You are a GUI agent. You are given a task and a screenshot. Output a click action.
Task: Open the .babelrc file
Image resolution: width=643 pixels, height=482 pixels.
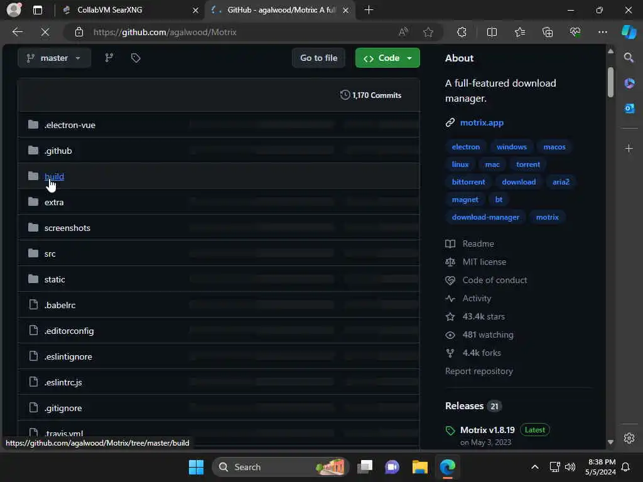coord(60,305)
